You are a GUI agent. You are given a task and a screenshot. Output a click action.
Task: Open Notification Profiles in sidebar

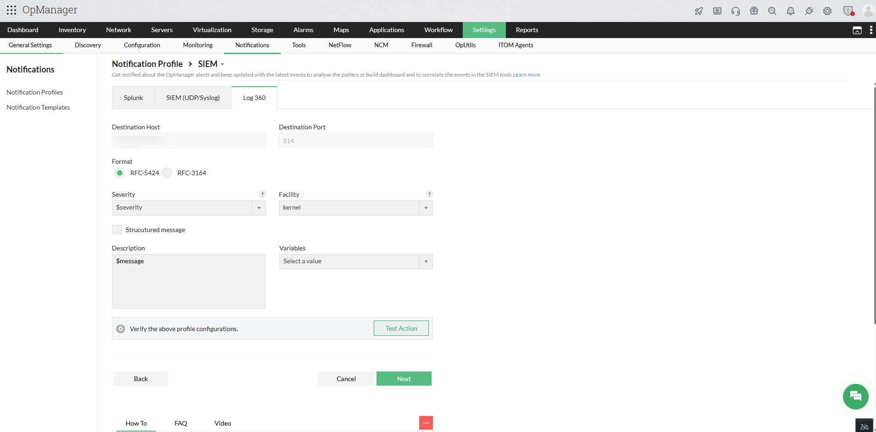point(34,92)
